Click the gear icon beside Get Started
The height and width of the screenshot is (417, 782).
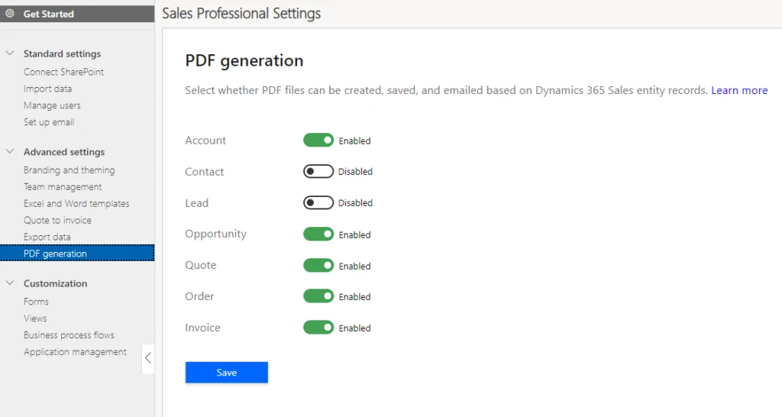[x=9, y=14]
